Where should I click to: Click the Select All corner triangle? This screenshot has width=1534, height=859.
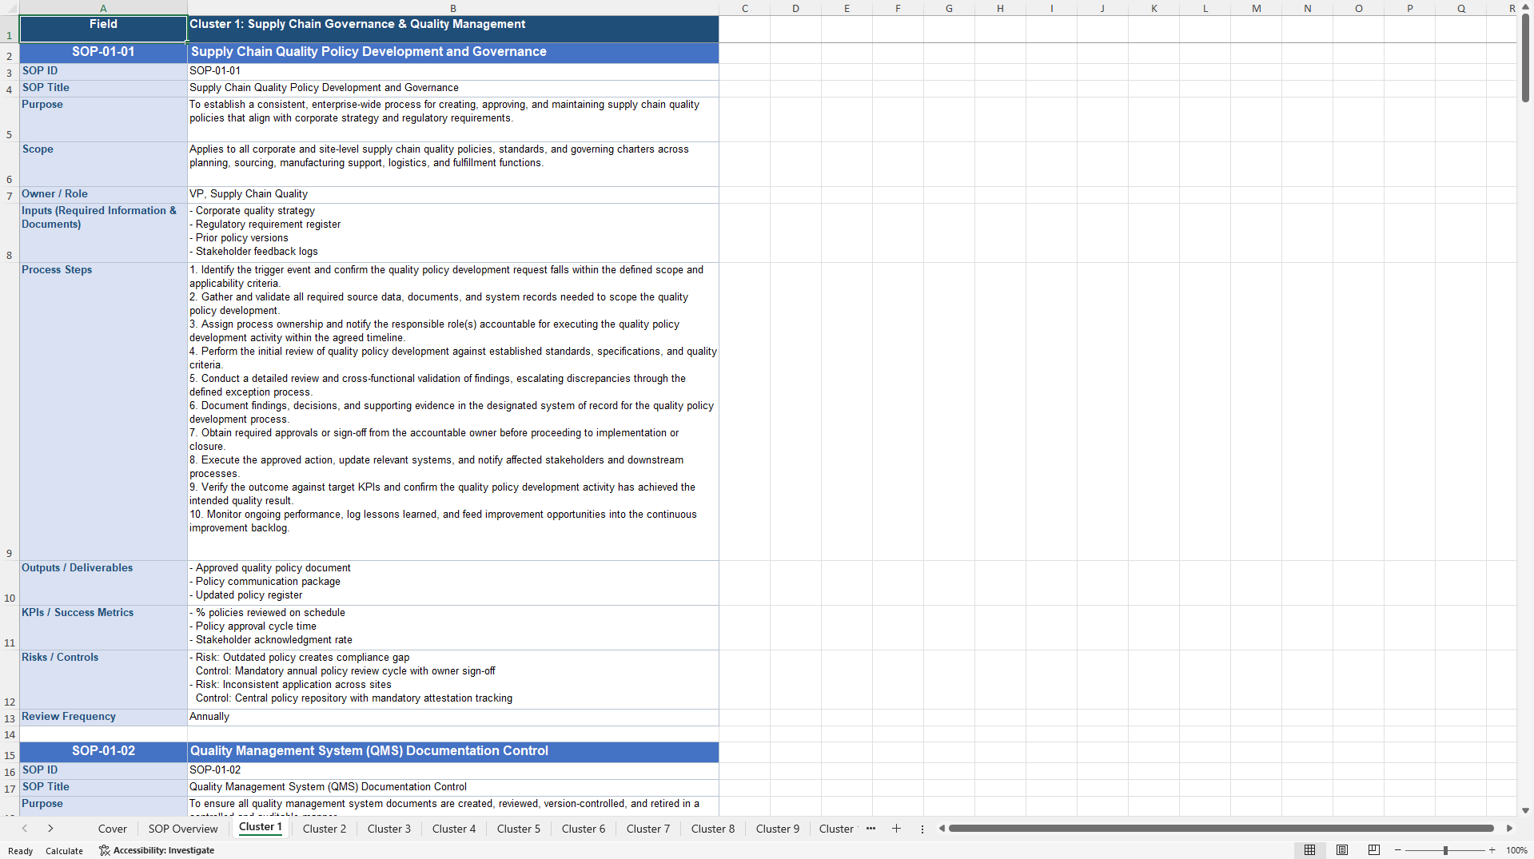pos(10,8)
